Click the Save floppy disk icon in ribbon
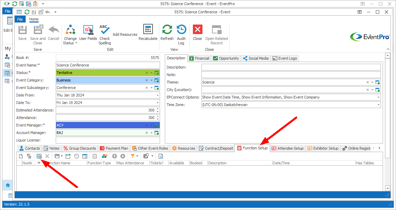396x210 pixels. click(23, 30)
